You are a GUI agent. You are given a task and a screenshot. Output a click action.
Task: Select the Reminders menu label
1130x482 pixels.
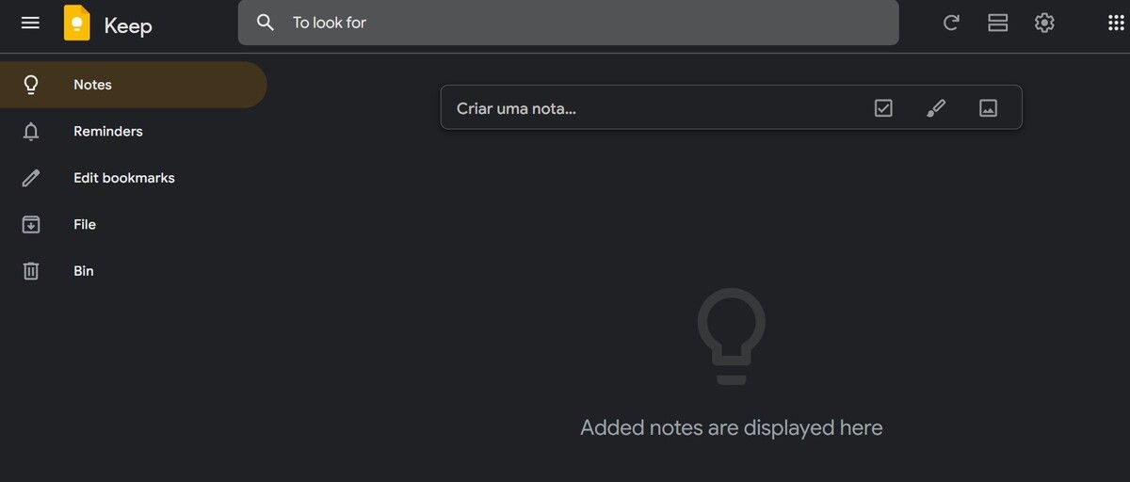pyautogui.click(x=108, y=132)
